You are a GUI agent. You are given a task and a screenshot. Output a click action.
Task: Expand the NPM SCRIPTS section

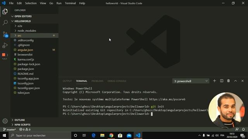[34, 125]
